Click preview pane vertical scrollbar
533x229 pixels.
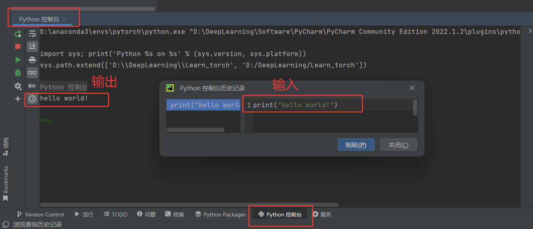pyautogui.click(x=415, y=108)
